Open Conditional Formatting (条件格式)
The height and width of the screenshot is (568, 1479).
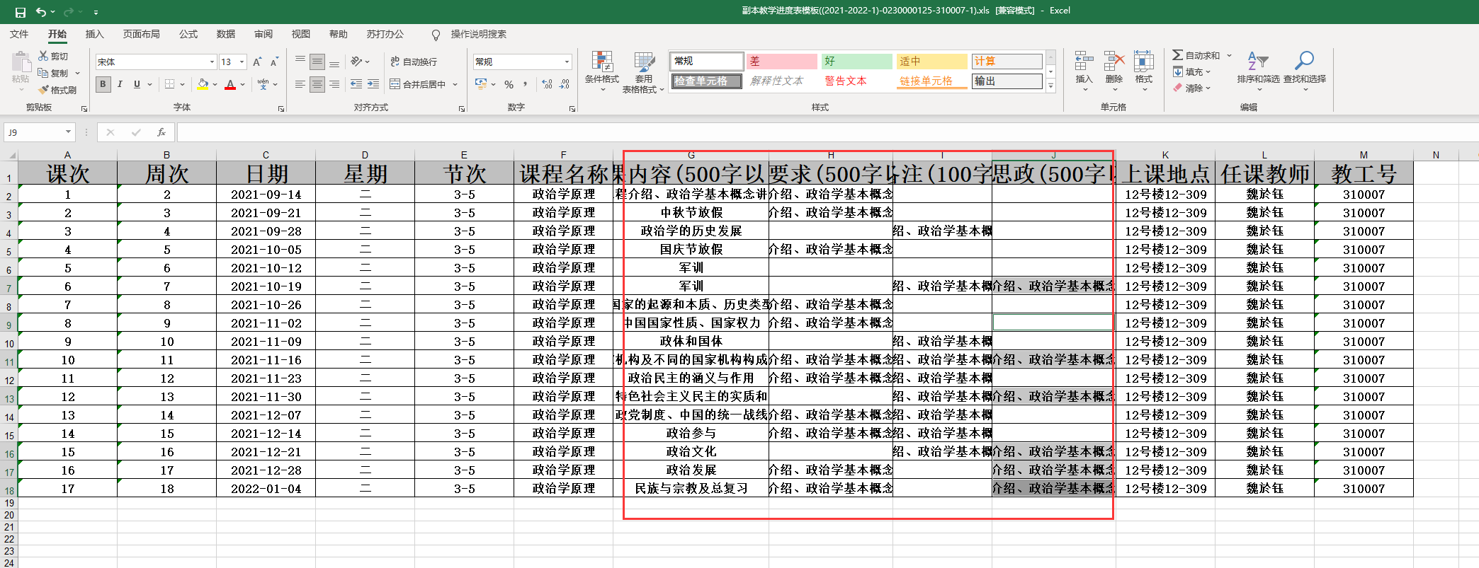(601, 64)
